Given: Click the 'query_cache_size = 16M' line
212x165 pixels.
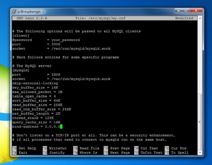Looking at the screenshot, I should click(36, 122).
